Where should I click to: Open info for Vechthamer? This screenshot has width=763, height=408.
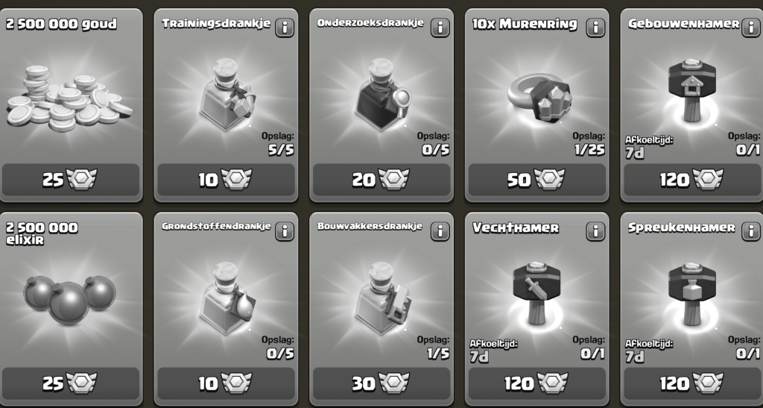pos(595,231)
